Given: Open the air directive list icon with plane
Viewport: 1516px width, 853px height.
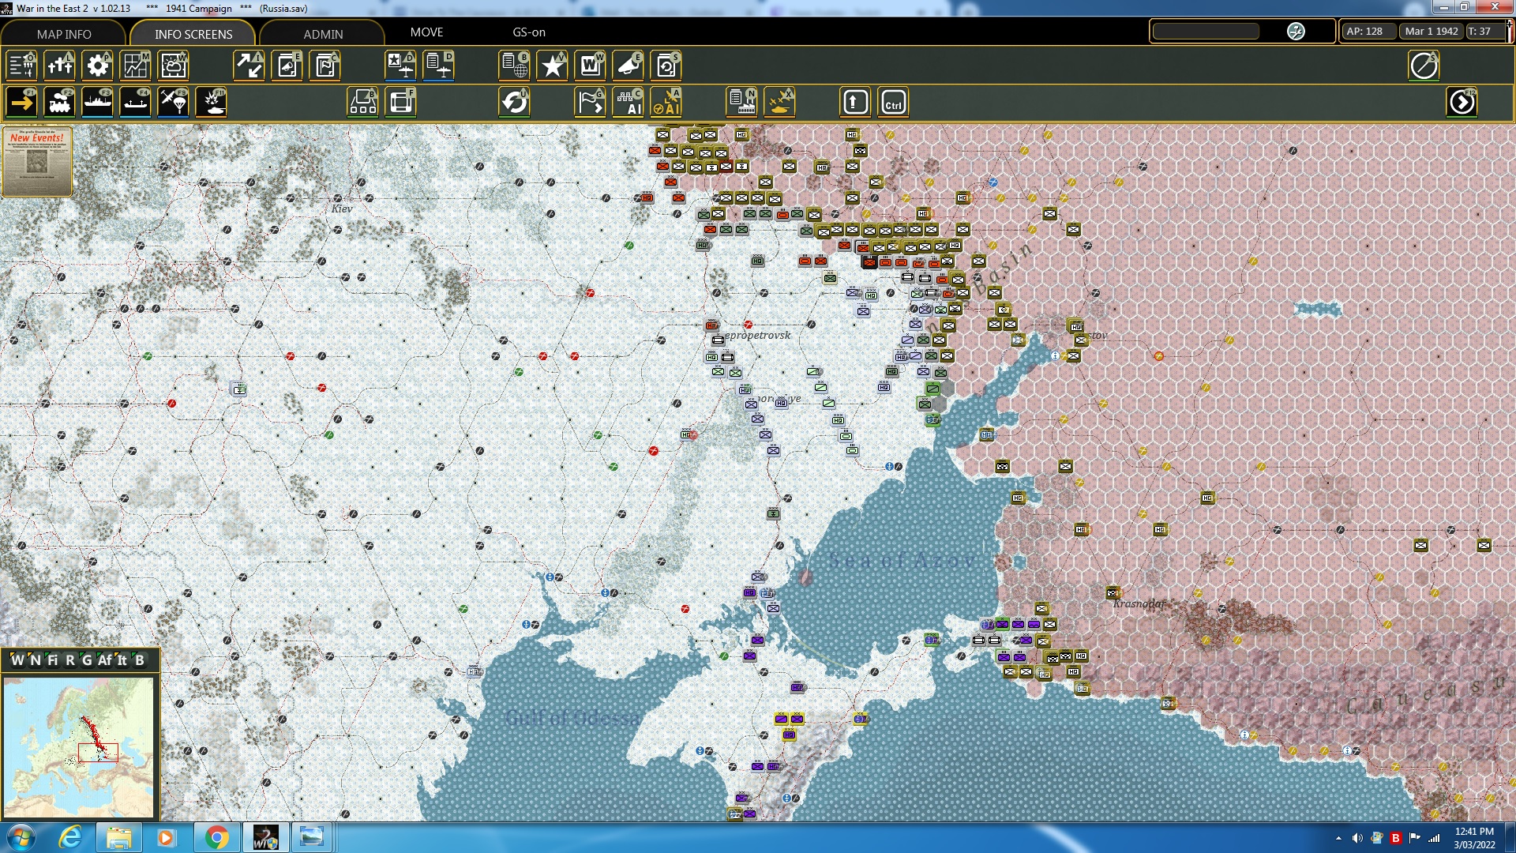Looking at the screenshot, I should coord(438,66).
